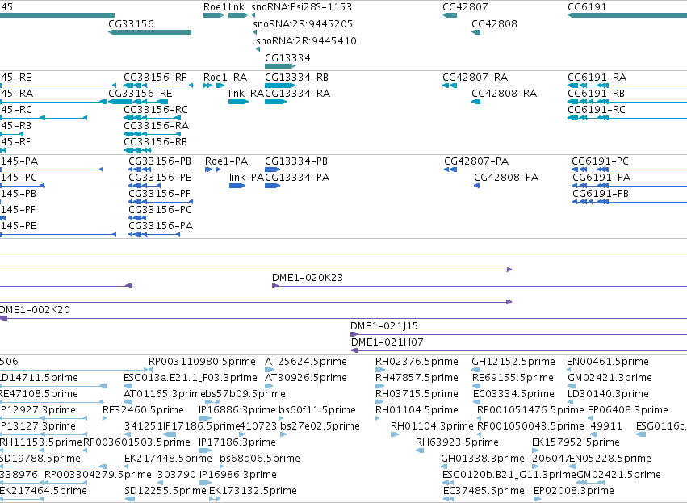
Task: Select transcript CG13334-RA label
Action: pyautogui.click(x=298, y=94)
